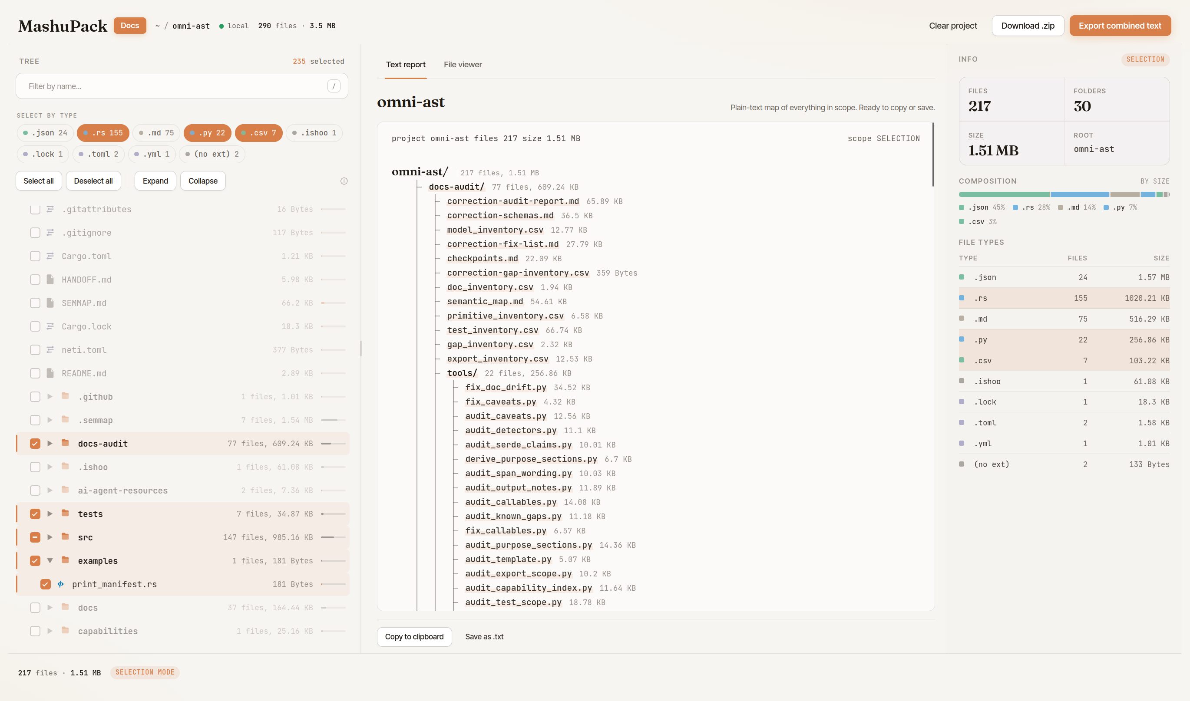Select the .md 75 type chip
The width and height of the screenshot is (1190, 701).
pos(156,133)
